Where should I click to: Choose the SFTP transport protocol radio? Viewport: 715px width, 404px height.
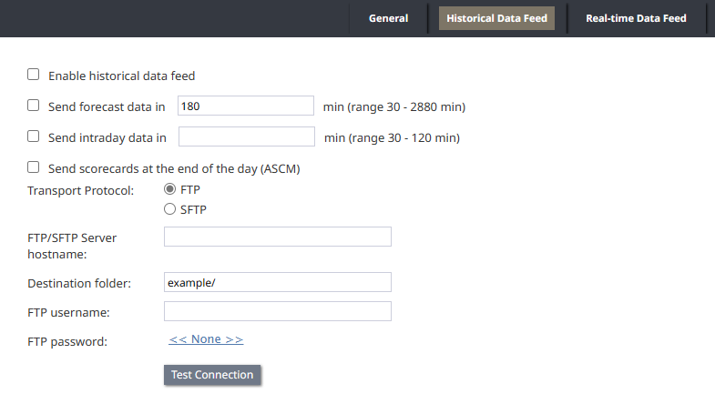pyautogui.click(x=169, y=209)
